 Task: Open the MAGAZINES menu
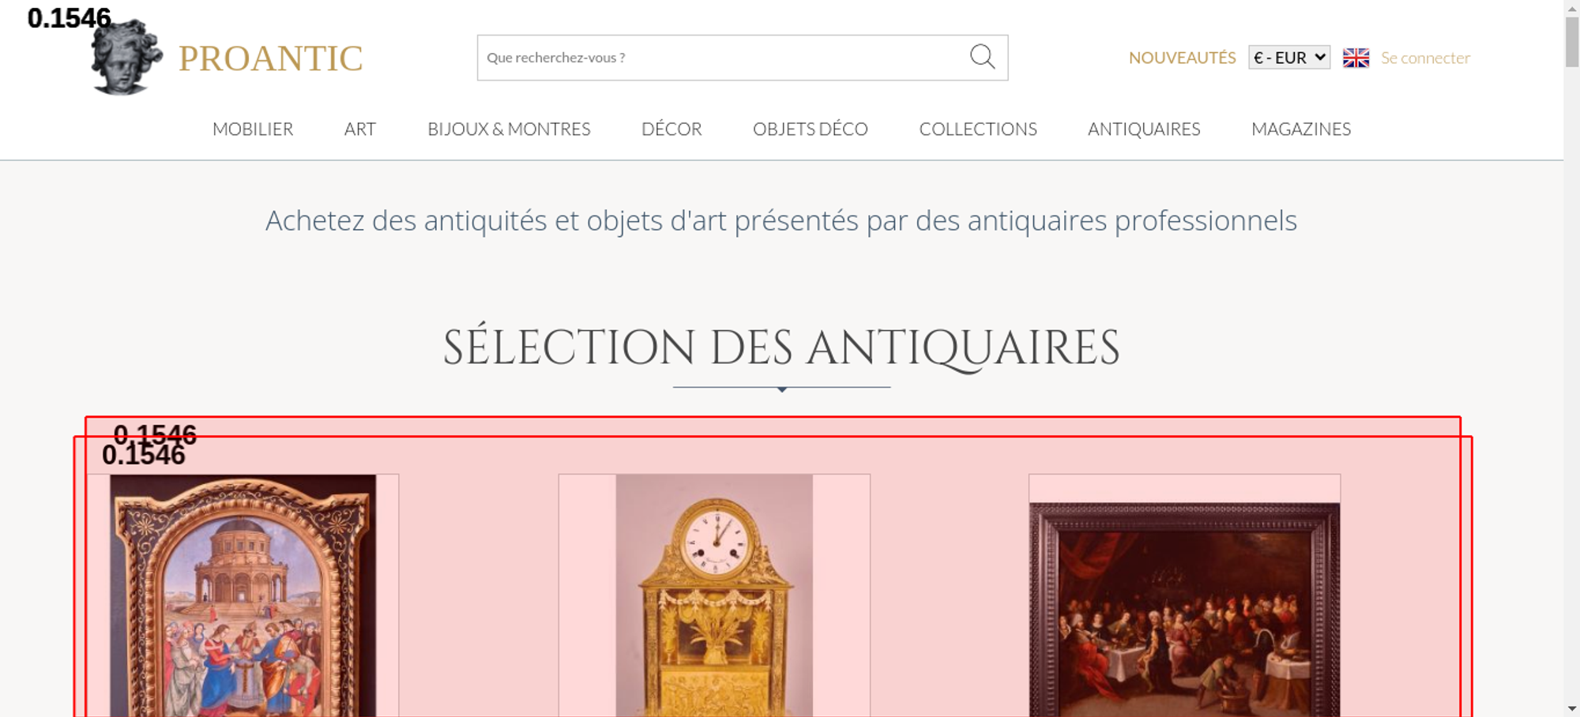1301,129
